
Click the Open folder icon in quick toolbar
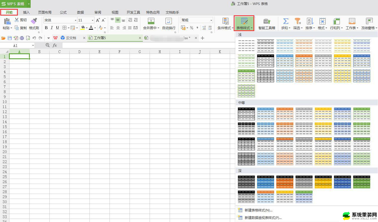[4, 38]
